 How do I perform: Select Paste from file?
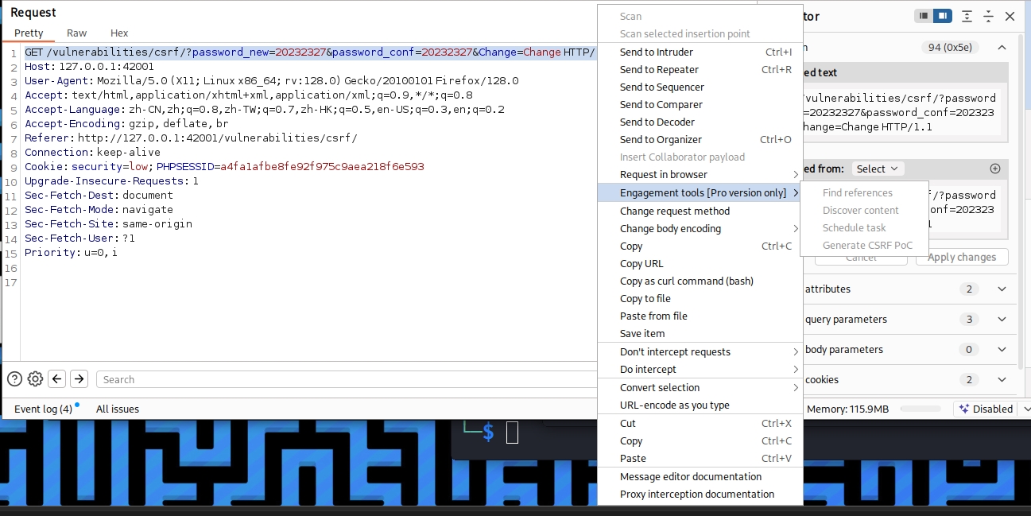tap(700, 316)
